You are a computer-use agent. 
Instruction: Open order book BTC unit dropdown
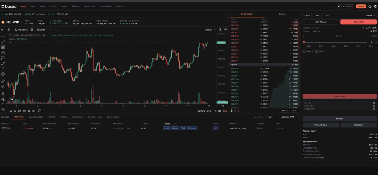point(285,110)
